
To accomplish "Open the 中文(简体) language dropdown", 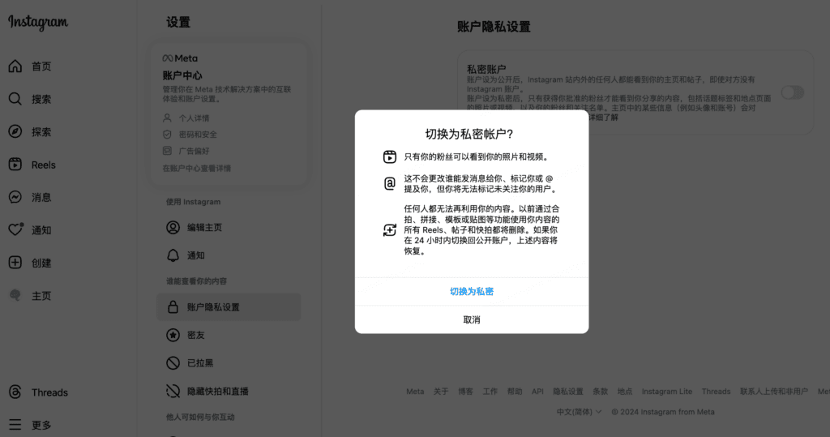I will pos(579,412).
